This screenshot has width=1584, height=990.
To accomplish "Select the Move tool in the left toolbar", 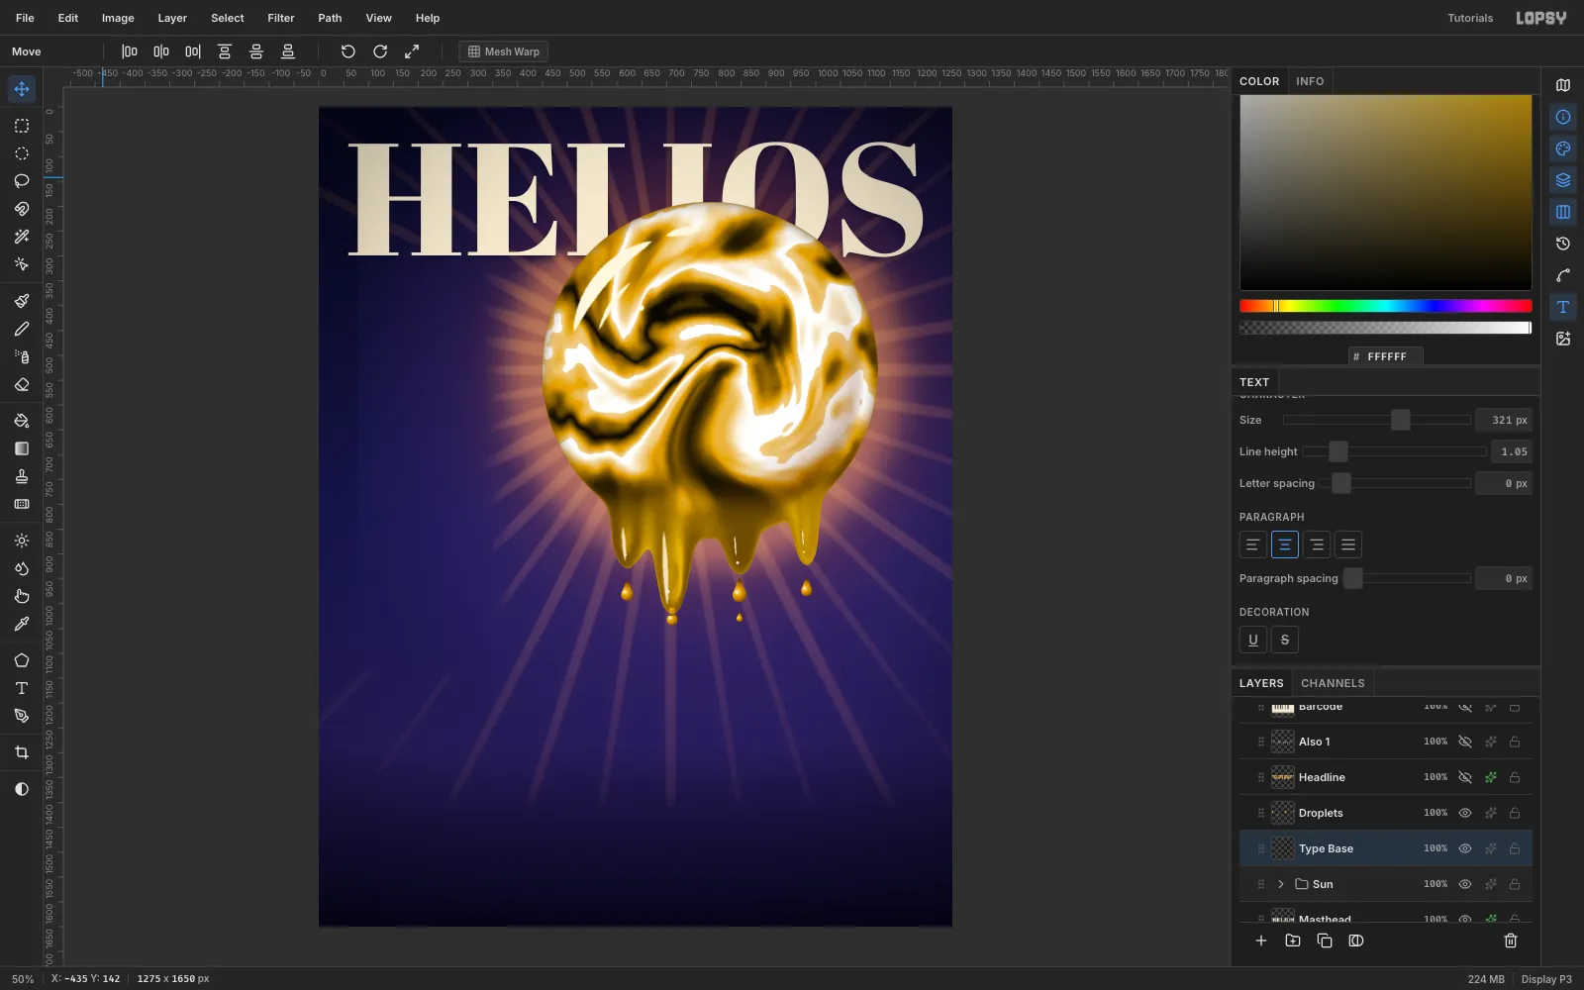I will coord(22,89).
